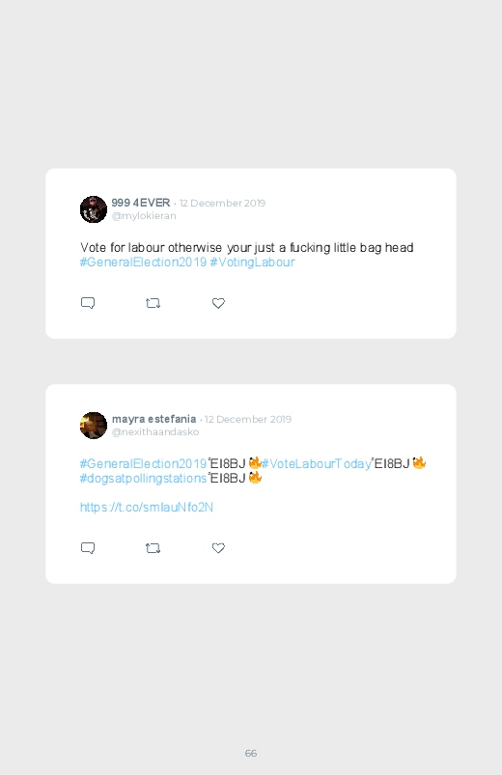Open 999 4EVER profile avatar
The image size is (502, 775).
point(94,209)
